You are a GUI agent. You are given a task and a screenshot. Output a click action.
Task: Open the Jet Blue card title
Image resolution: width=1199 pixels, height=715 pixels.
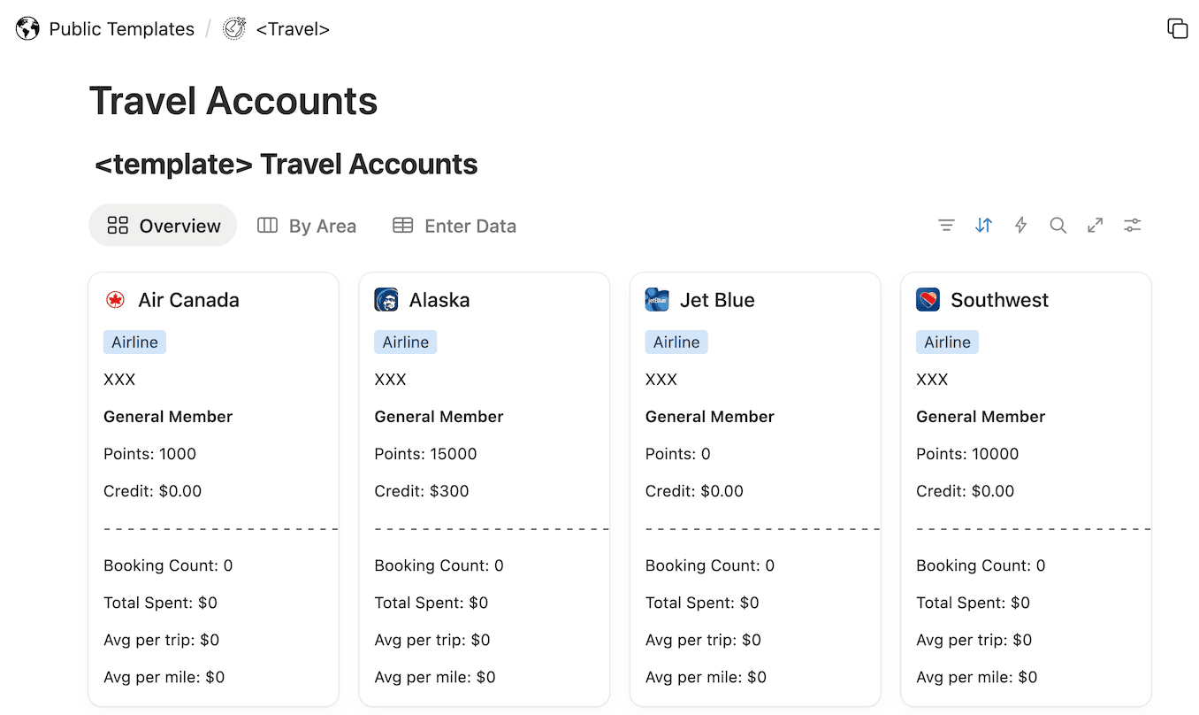[717, 300]
